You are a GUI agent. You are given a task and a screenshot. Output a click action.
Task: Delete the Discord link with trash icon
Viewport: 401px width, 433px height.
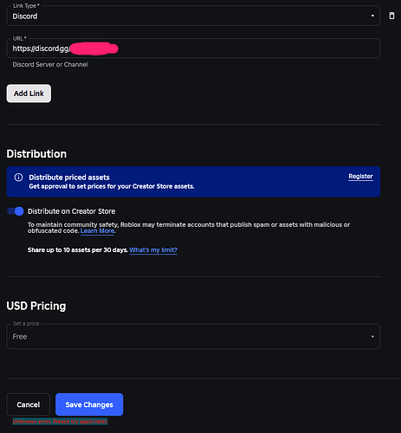click(391, 16)
